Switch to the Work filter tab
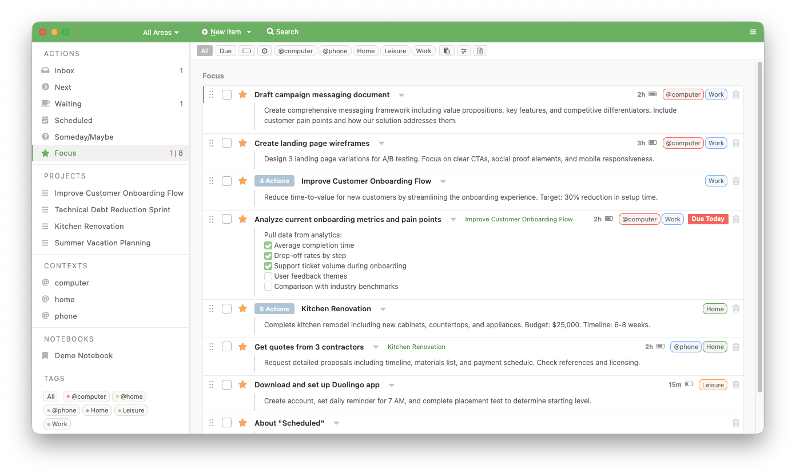The width and height of the screenshot is (796, 476). 423,50
